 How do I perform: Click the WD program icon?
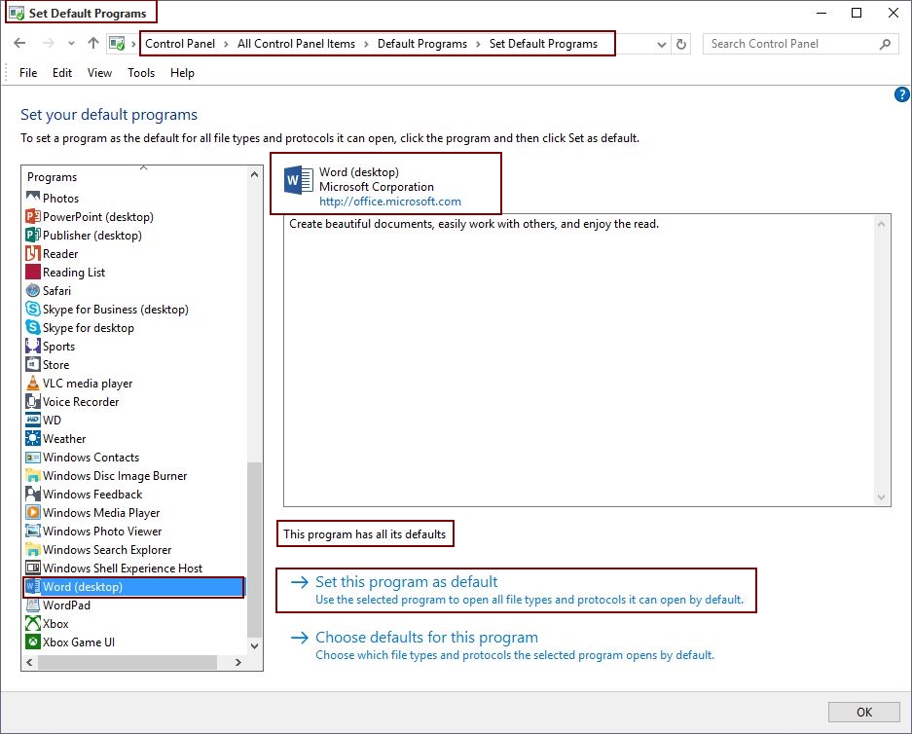click(x=33, y=420)
